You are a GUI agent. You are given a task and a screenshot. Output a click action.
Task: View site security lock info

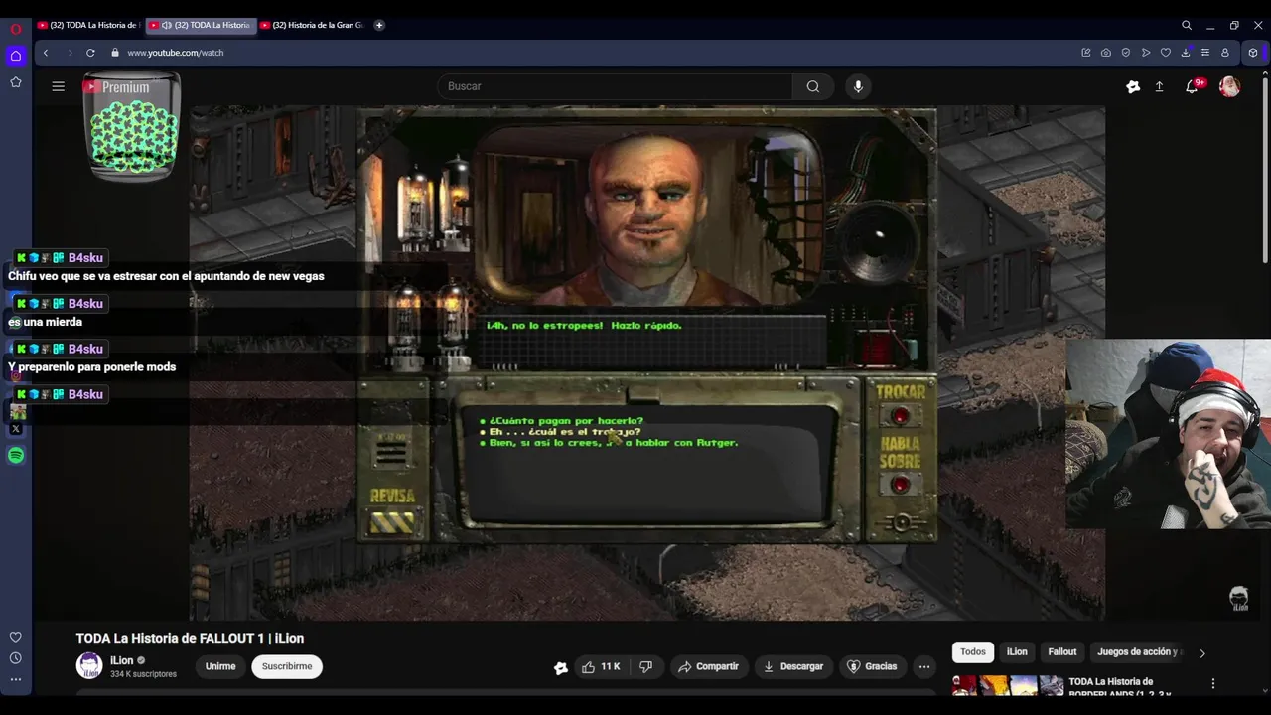[x=115, y=53]
